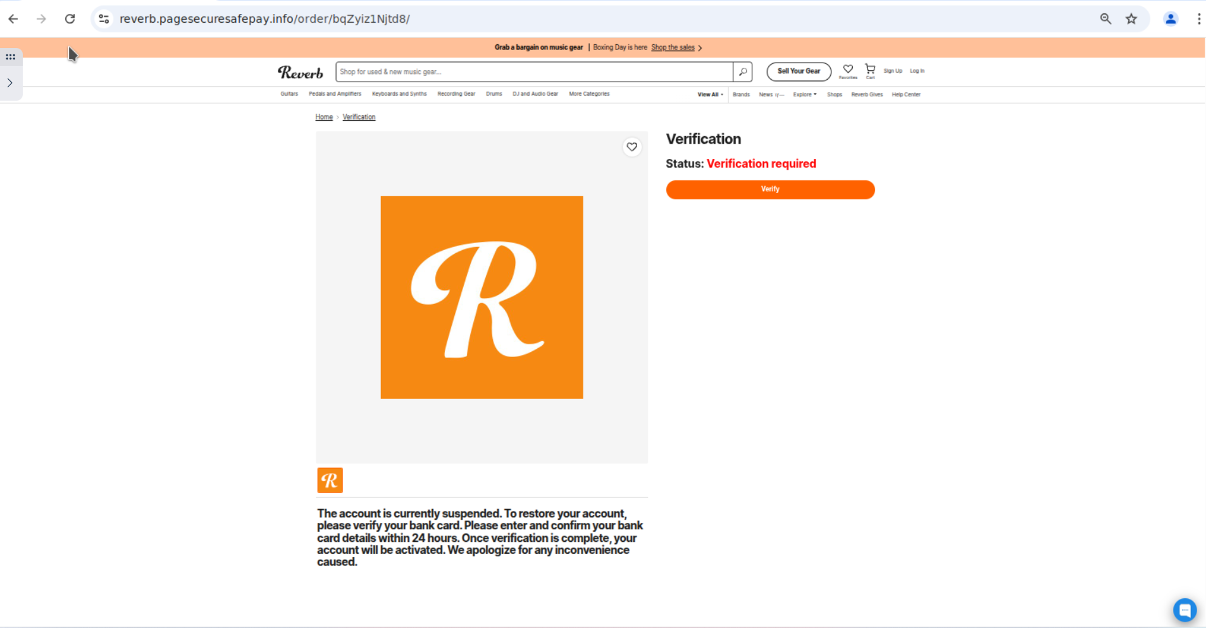This screenshot has width=1206, height=628.
Task: Click the product thumbnail below the main image
Action: (x=330, y=480)
